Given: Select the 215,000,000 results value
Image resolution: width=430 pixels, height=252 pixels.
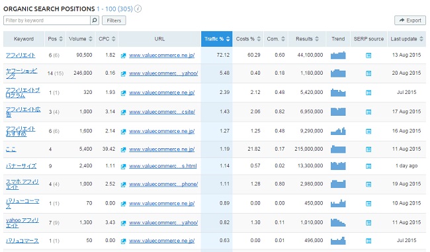Looking at the screenshot, I should (309, 149).
